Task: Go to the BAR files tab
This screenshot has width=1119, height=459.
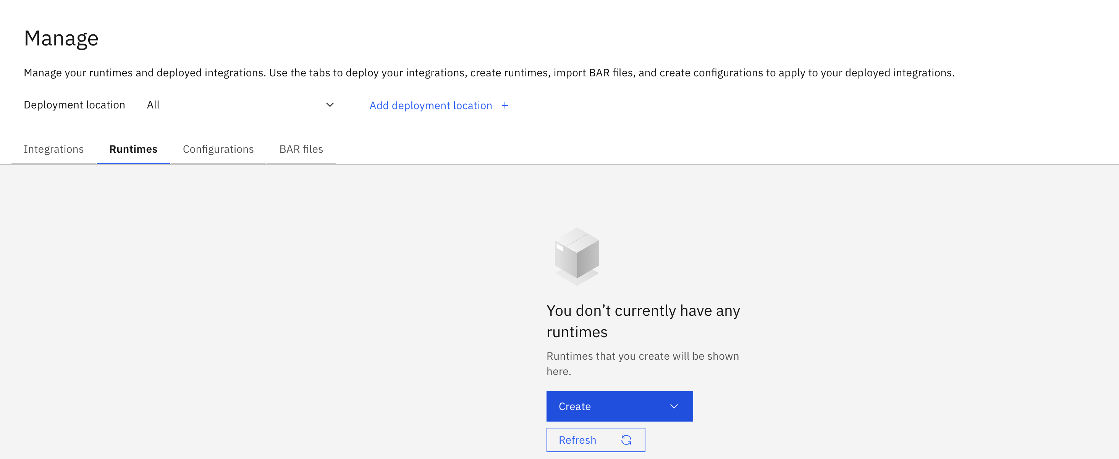Action: [x=301, y=149]
